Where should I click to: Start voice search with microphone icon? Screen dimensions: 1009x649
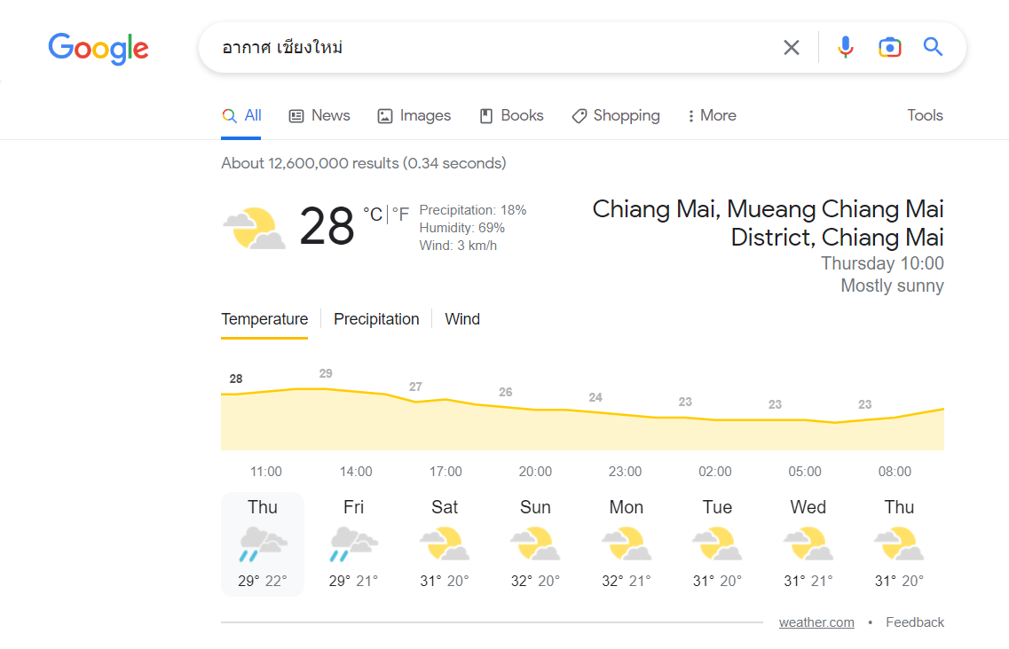click(846, 48)
